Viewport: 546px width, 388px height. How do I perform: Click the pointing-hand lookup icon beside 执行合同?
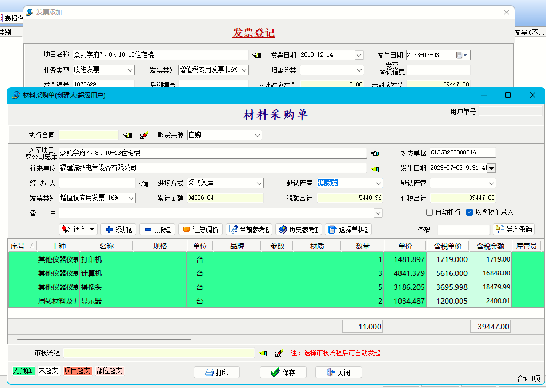tap(128, 136)
